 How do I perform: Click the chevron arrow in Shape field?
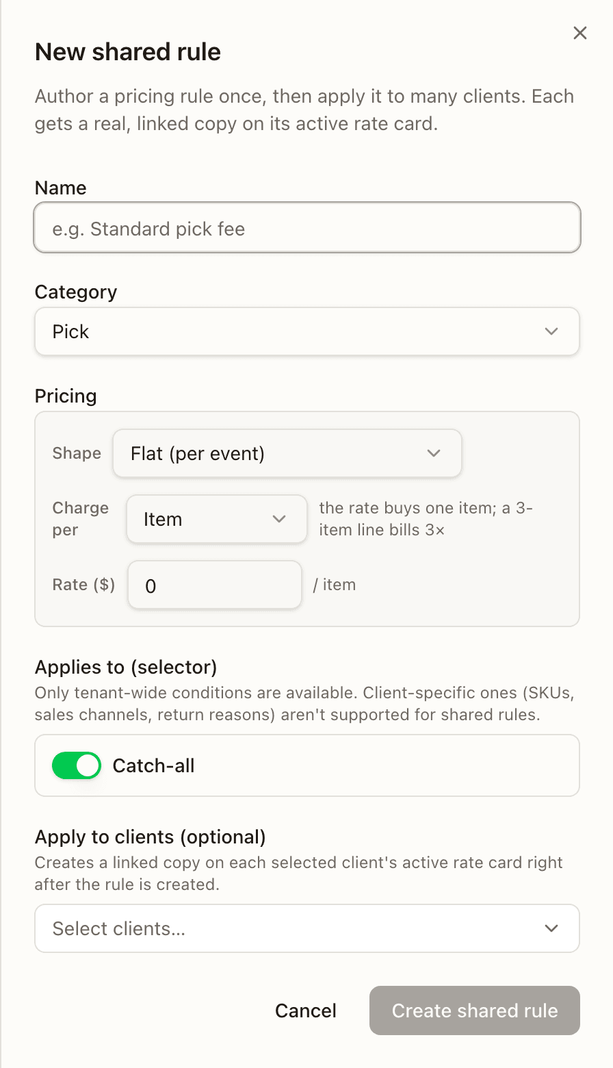[x=434, y=453]
